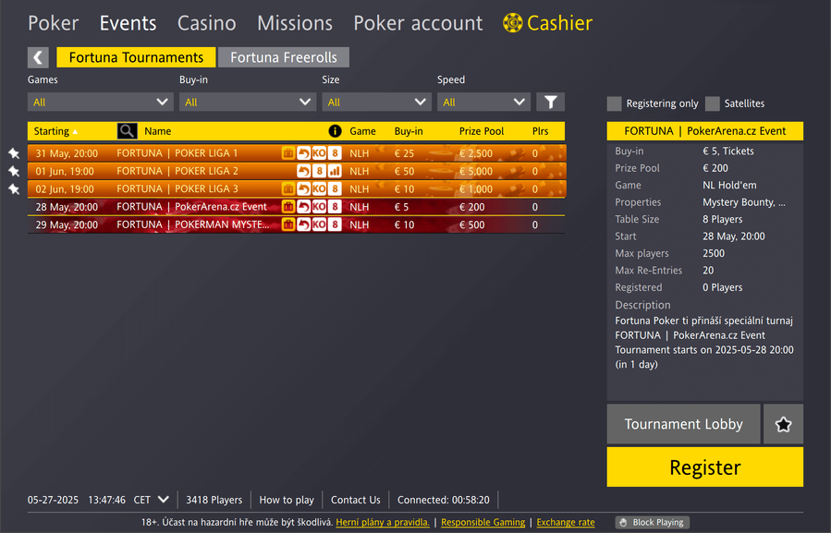Open the Poker account menu
The image size is (831, 533).
[x=418, y=23]
